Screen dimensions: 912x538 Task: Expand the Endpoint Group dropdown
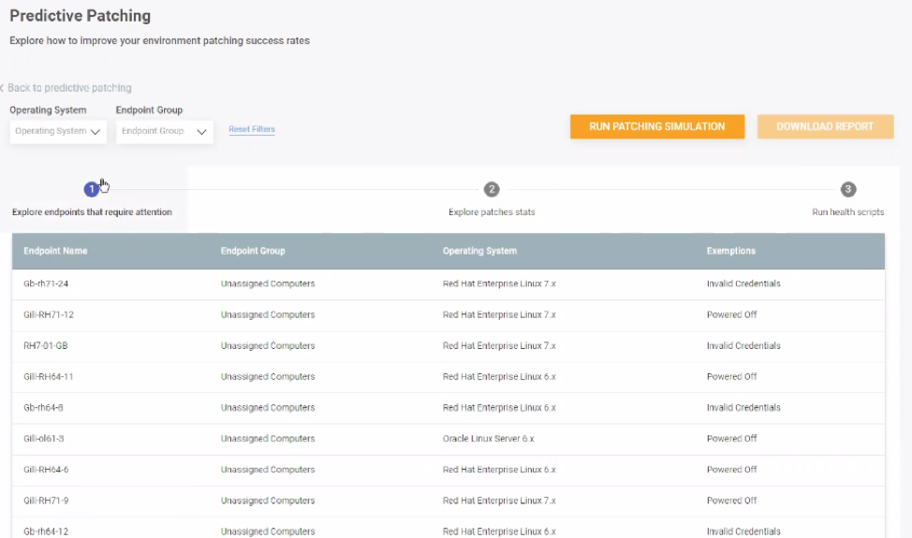point(165,131)
